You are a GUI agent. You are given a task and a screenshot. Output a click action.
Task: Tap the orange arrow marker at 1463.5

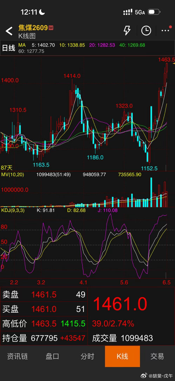(174, 64)
